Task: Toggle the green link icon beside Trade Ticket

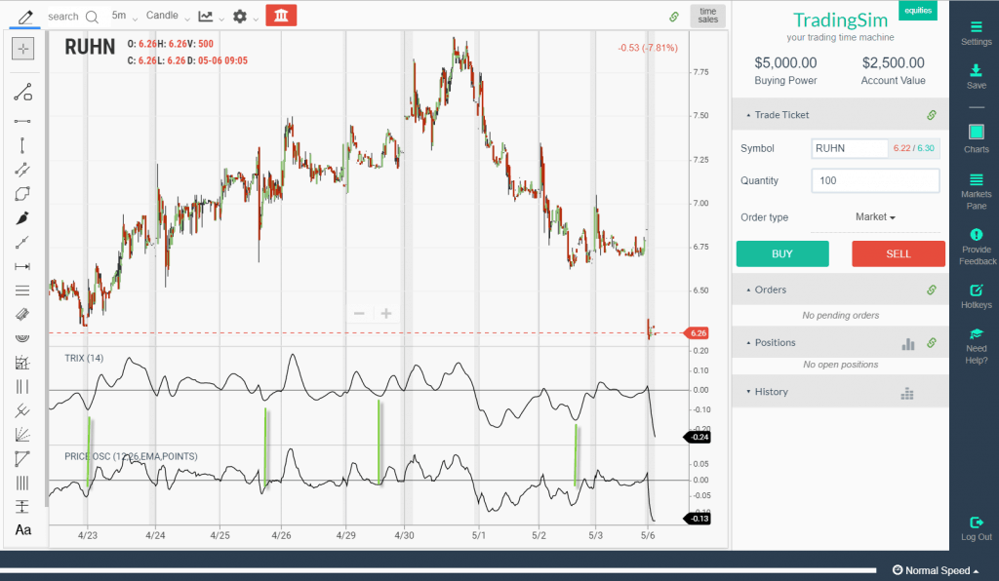Action: (x=932, y=114)
